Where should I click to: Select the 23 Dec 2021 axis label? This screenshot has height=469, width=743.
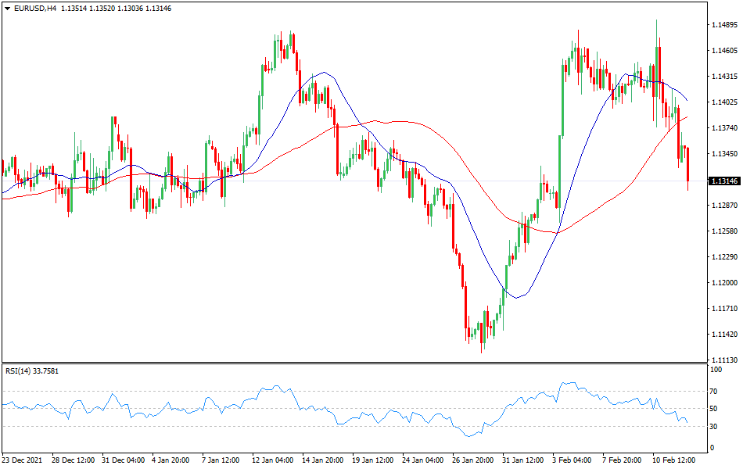23,461
